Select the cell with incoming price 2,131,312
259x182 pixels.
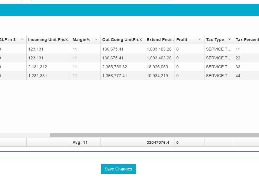click(38, 67)
